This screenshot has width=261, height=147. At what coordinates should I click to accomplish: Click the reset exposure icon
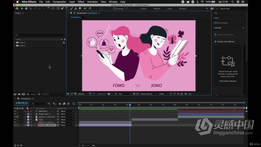pyautogui.click(x=186, y=94)
